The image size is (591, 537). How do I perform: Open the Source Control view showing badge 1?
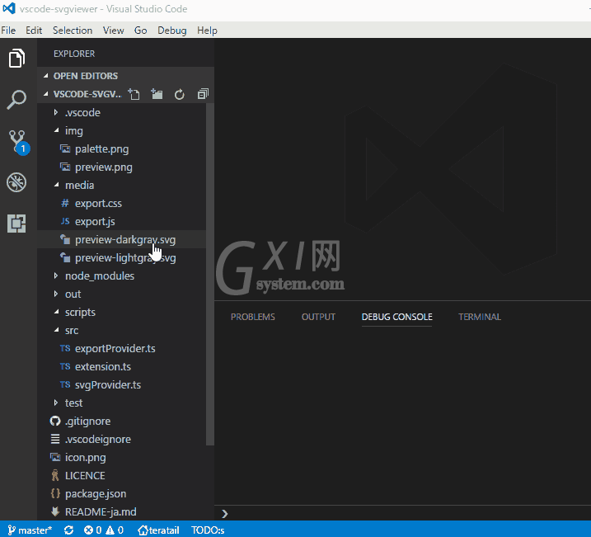click(x=18, y=143)
